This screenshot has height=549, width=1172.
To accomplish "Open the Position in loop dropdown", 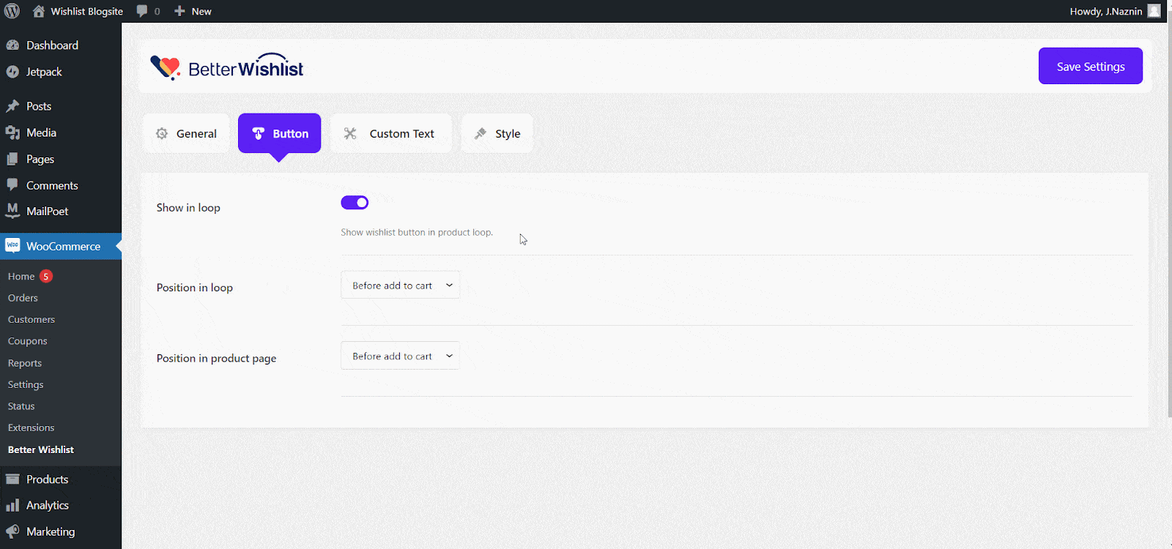I will [x=401, y=285].
